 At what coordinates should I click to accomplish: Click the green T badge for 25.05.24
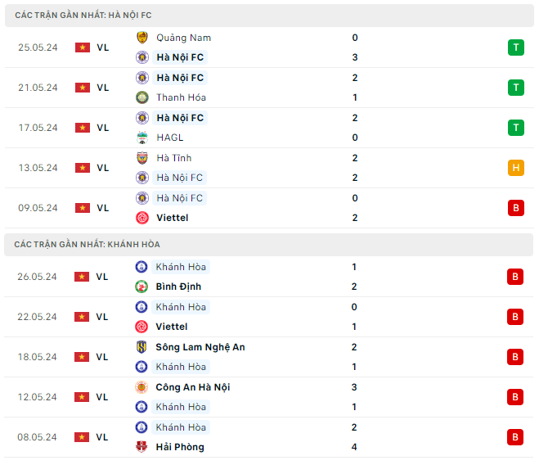pyautogui.click(x=515, y=47)
